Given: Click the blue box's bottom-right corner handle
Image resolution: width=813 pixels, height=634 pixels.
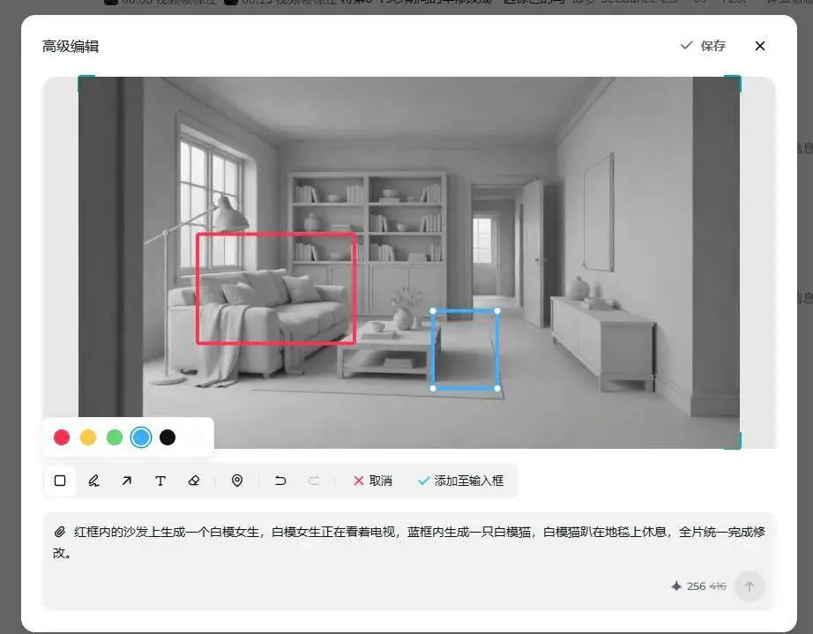Looking at the screenshot, I should [x=497, y=388].
